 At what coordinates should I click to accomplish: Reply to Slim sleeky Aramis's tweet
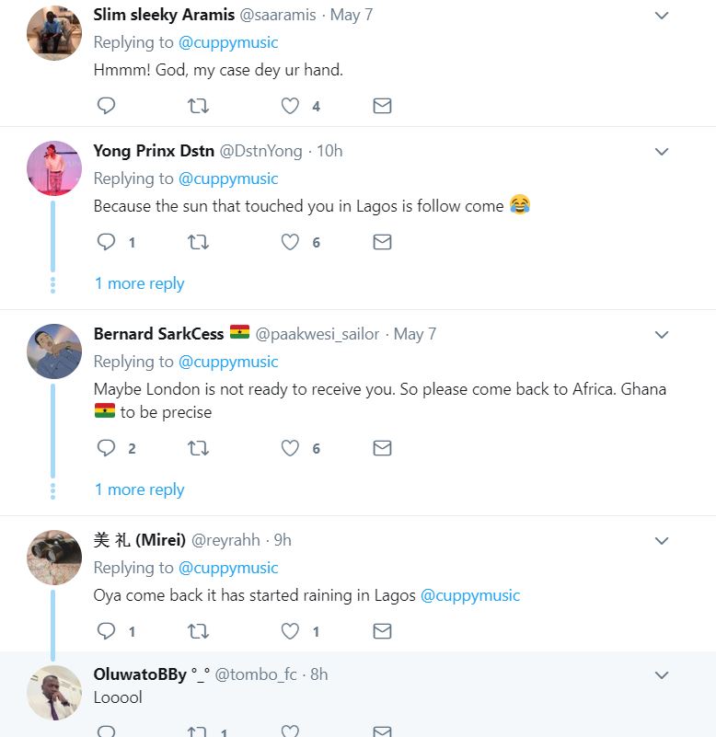(107, 106)
